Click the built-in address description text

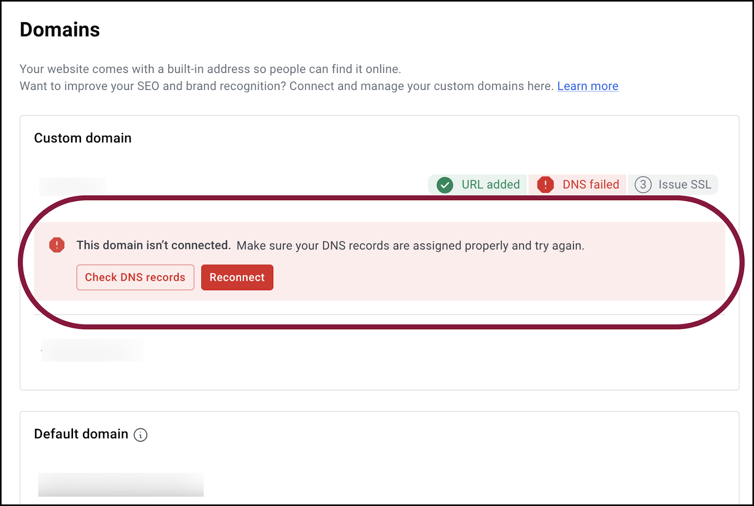(x=210, y=69)
